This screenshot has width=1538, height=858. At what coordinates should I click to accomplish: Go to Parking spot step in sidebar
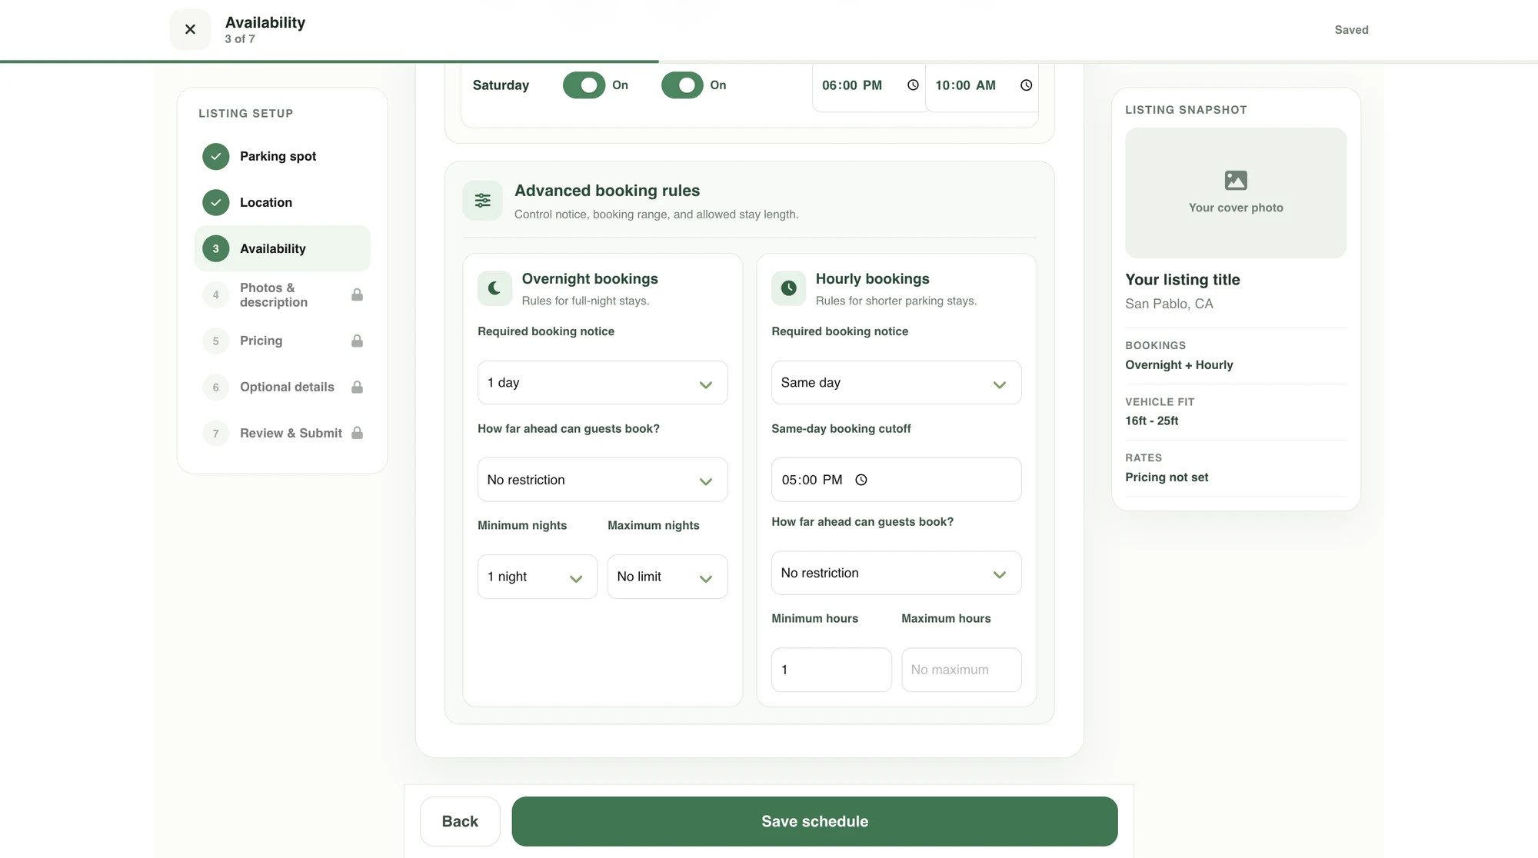tap(282, 156)
